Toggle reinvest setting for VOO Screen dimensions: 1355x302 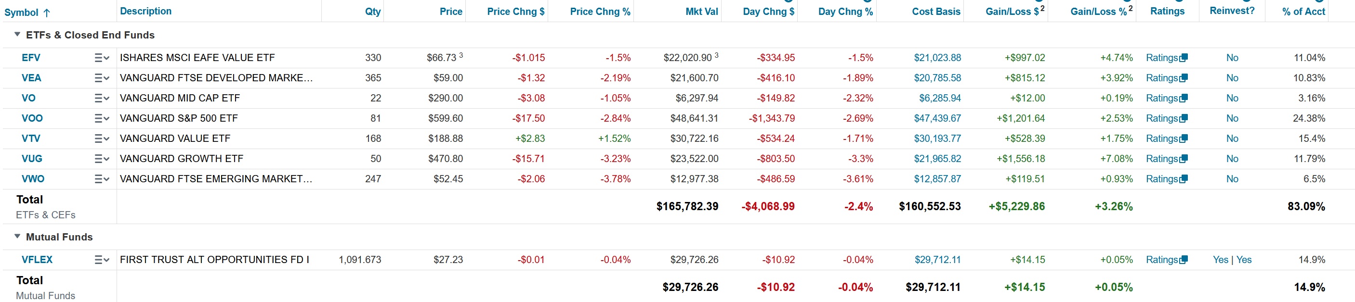coord(1232,118)
